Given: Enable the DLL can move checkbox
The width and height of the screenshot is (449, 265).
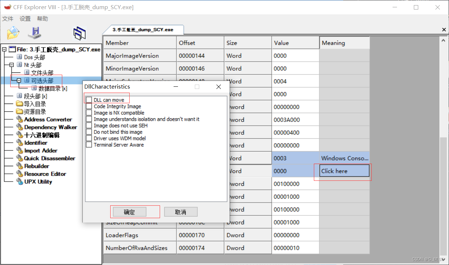Looking at the screenshot, I should click(x=89, y=100).
